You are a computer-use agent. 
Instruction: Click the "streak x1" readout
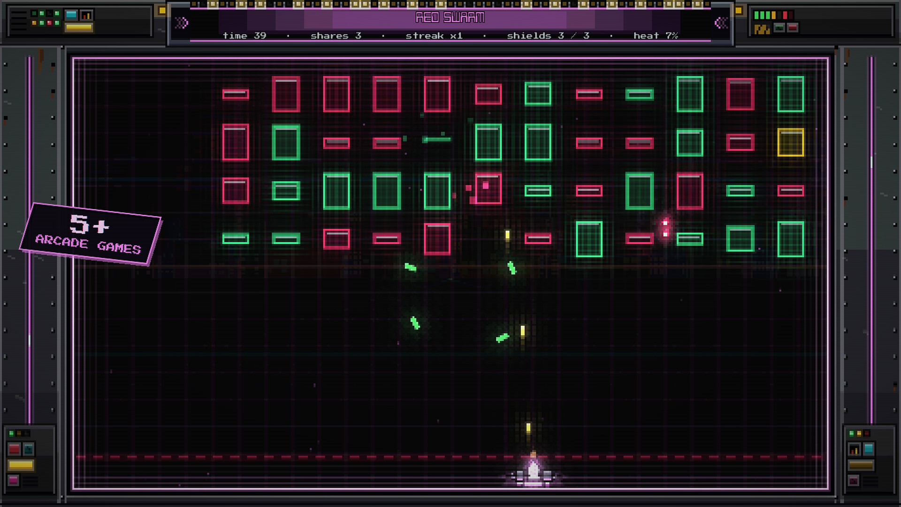pyautogui.click(x=434, y=36)
